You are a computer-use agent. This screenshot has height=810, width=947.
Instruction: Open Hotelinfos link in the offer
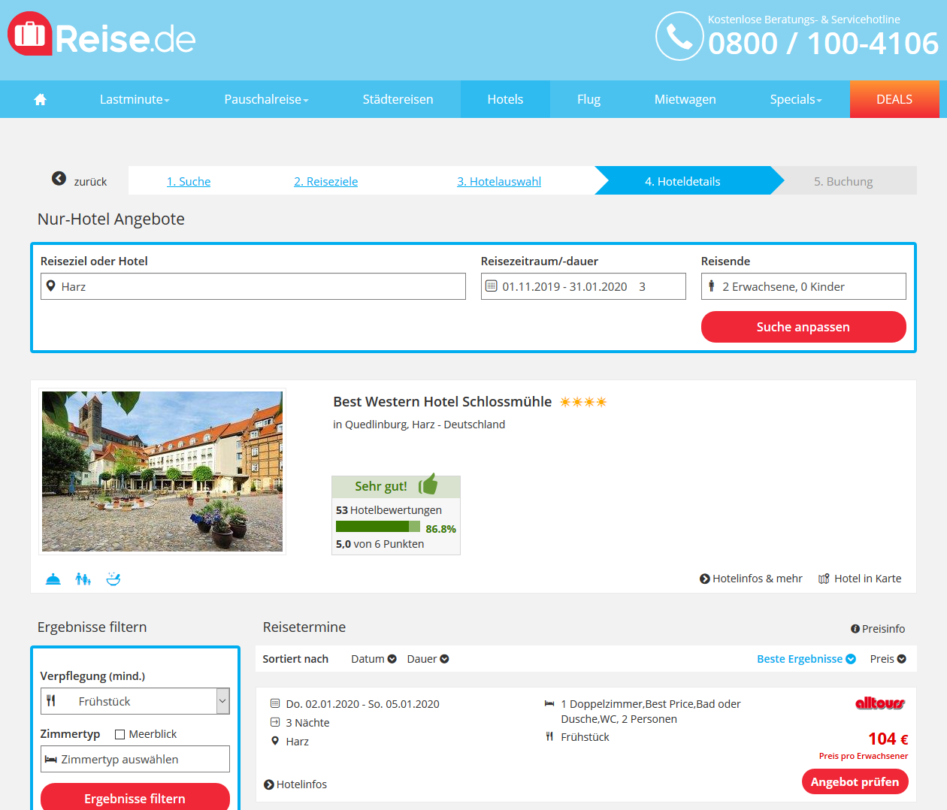coord(295,784)
